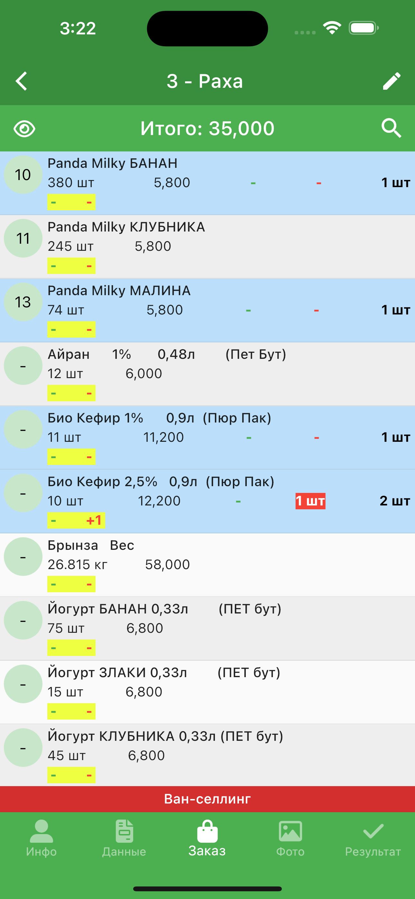Screen dimensions: 415x899
Task: Tap 2 шт quantity on Био Кефир 2,5%
Action: tap(394, 501)
